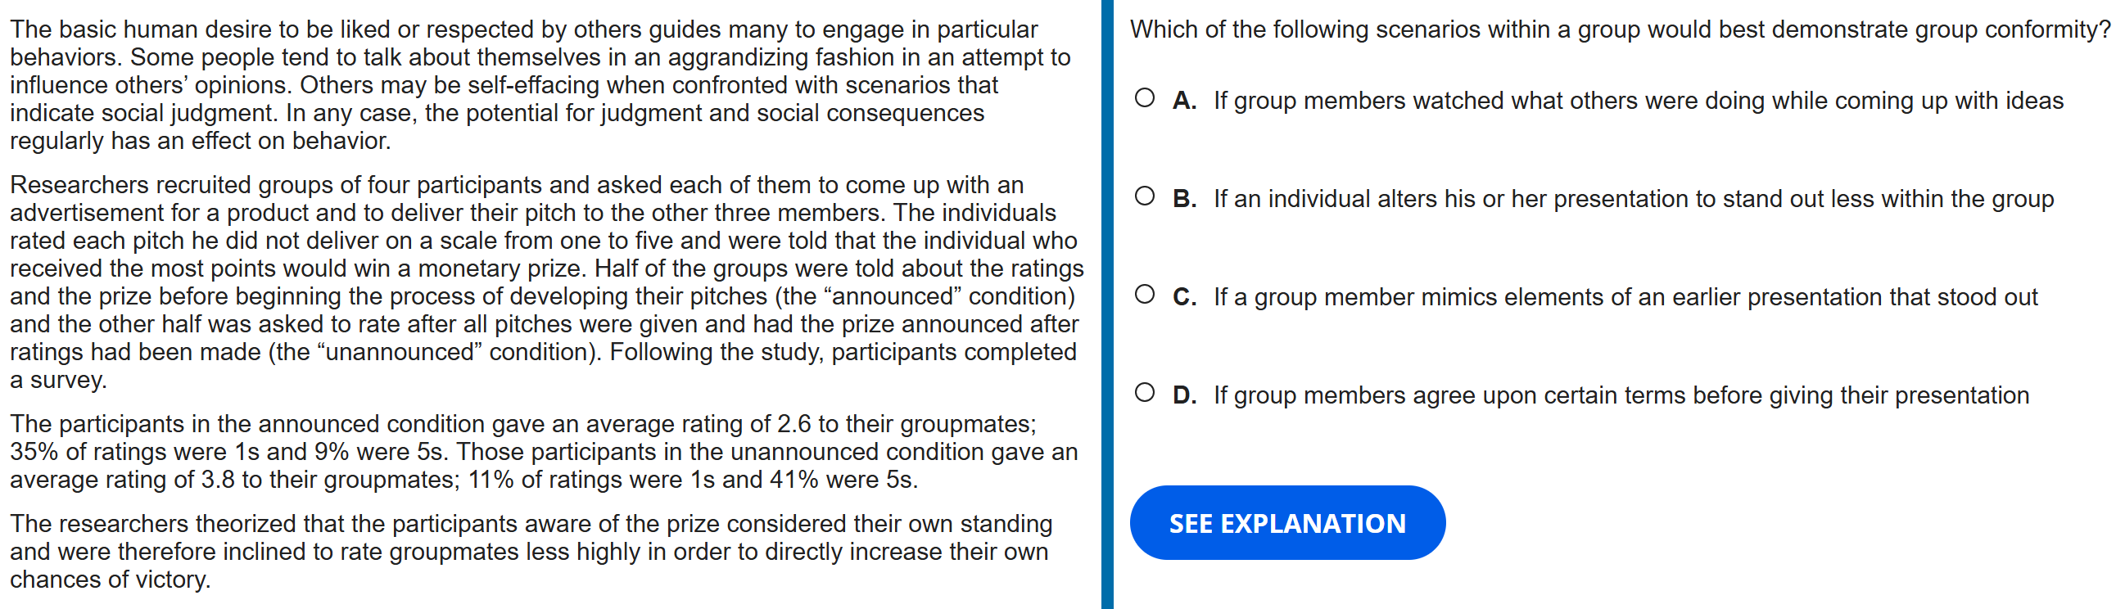Click the bold letter A. label
Image resolution: width=2116 pixels, height=609 pixels.
[x=1183, y=100]
